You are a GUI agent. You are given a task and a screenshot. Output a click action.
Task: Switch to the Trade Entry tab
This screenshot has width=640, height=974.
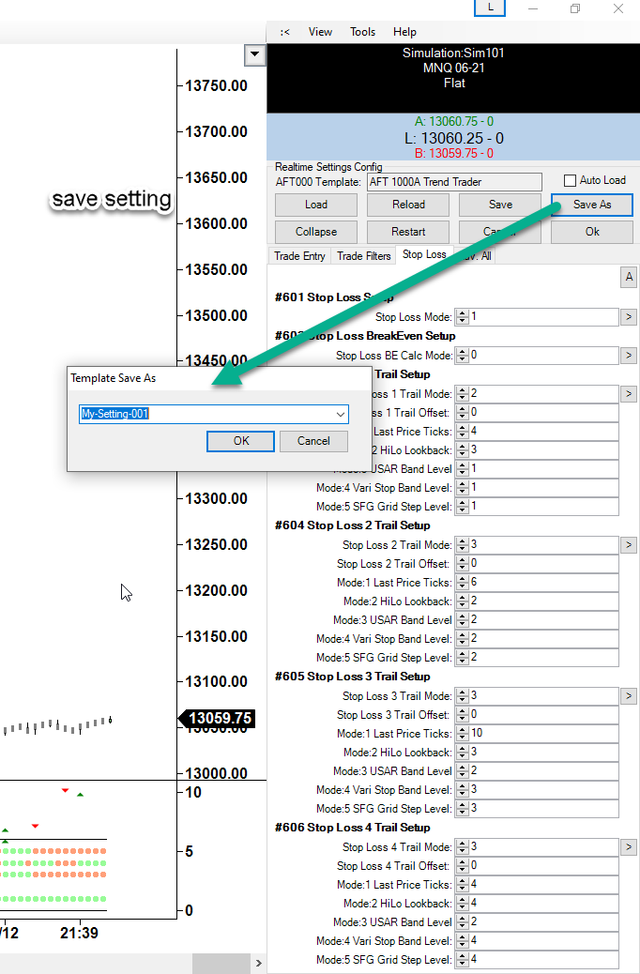click(299, 255)
